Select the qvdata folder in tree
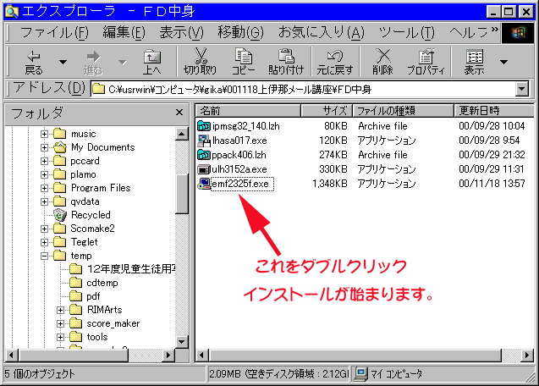Screen dimensions: 539x386 (x=85, y=201)
